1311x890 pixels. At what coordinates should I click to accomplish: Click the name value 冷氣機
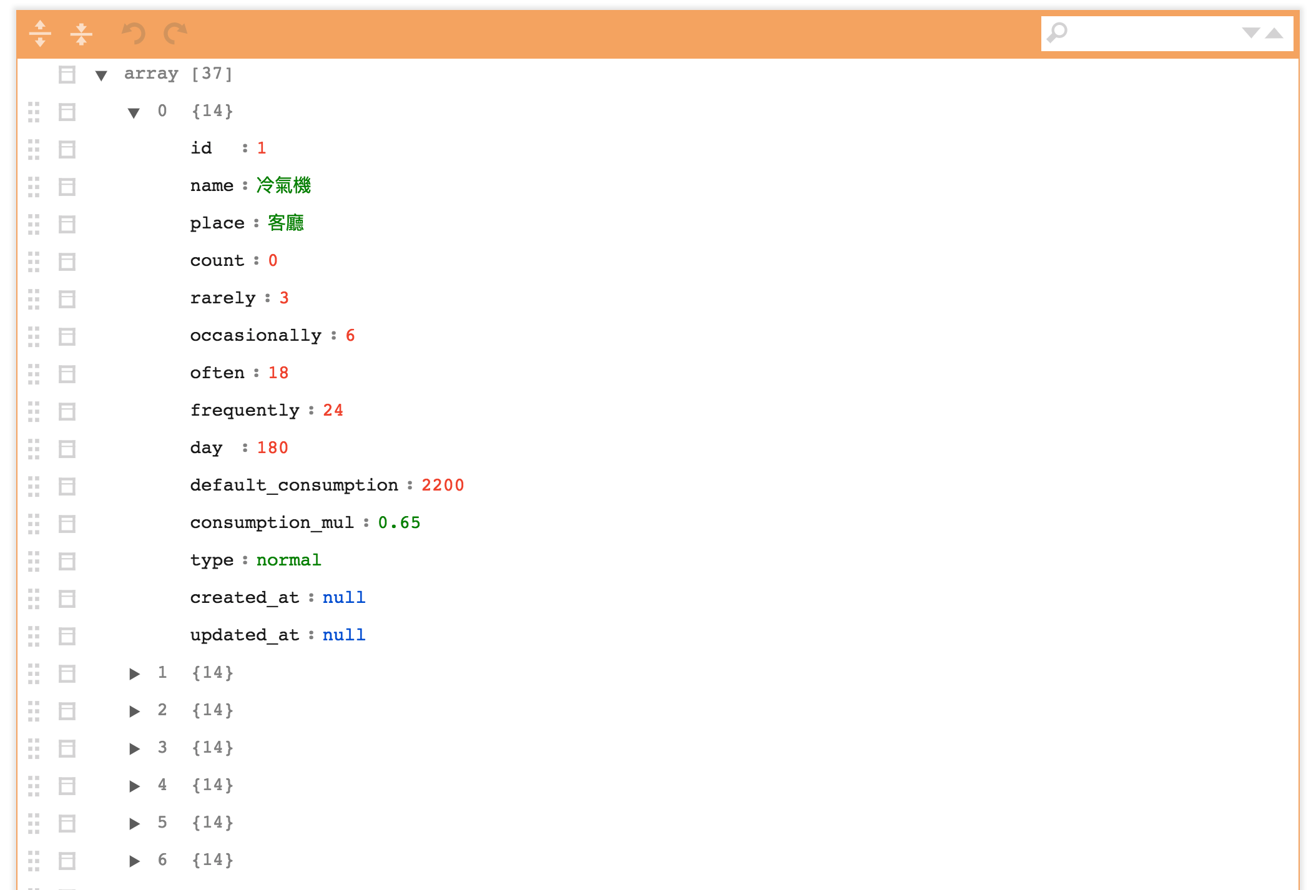(283, 185)
